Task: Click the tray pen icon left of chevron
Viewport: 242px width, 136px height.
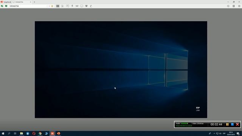Action: 210,133
